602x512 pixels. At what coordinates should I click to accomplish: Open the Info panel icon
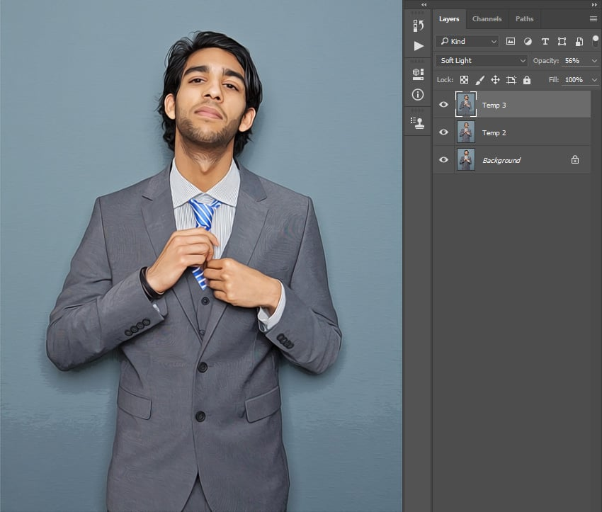click(x=418, y=94)
